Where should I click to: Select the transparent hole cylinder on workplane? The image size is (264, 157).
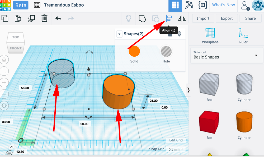61,73
